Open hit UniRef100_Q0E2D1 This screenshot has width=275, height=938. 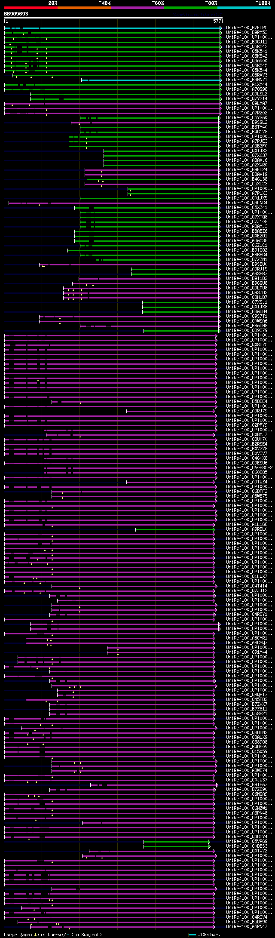(247, 236)
